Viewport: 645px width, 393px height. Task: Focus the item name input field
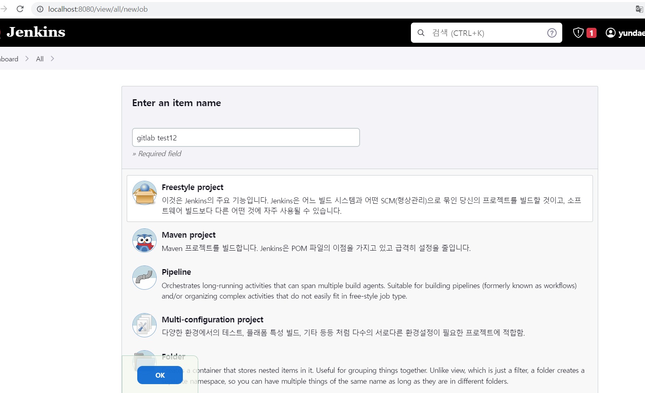click(x=246, y=138)
